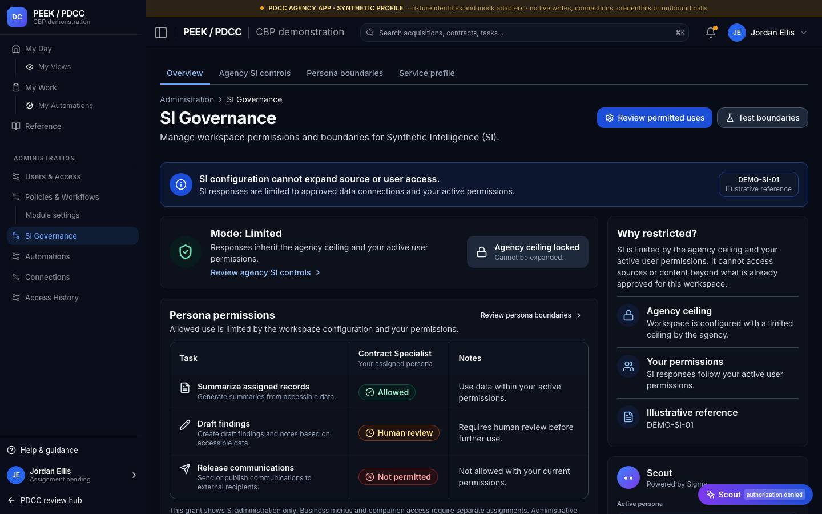The width and height of the screenshot is (822, 514).
Task: Open Scout authorization denied floating button
Action: (755, 495)
